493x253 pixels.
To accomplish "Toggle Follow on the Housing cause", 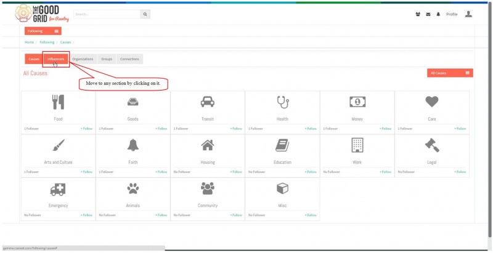I will tap(236, 172).
